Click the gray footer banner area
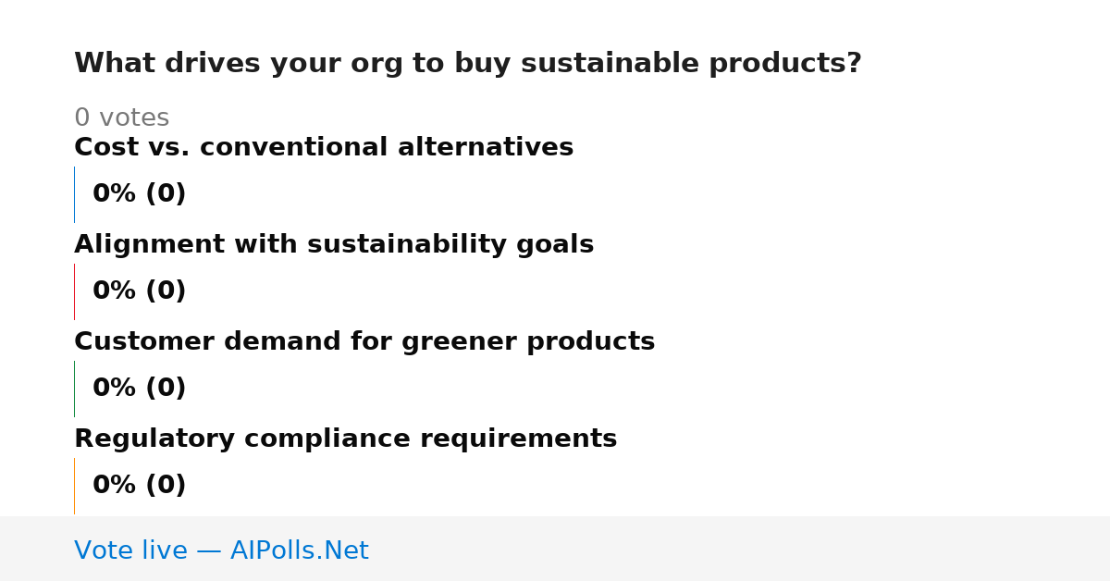1110x581 pixels. click(x=555, y=549)
